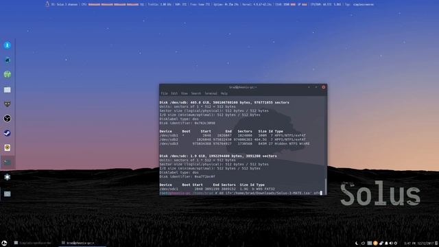Open the Edit menu in the terminal
This screenshot has height=247, width=439.
pyautogui.click(x=174, y=93)
